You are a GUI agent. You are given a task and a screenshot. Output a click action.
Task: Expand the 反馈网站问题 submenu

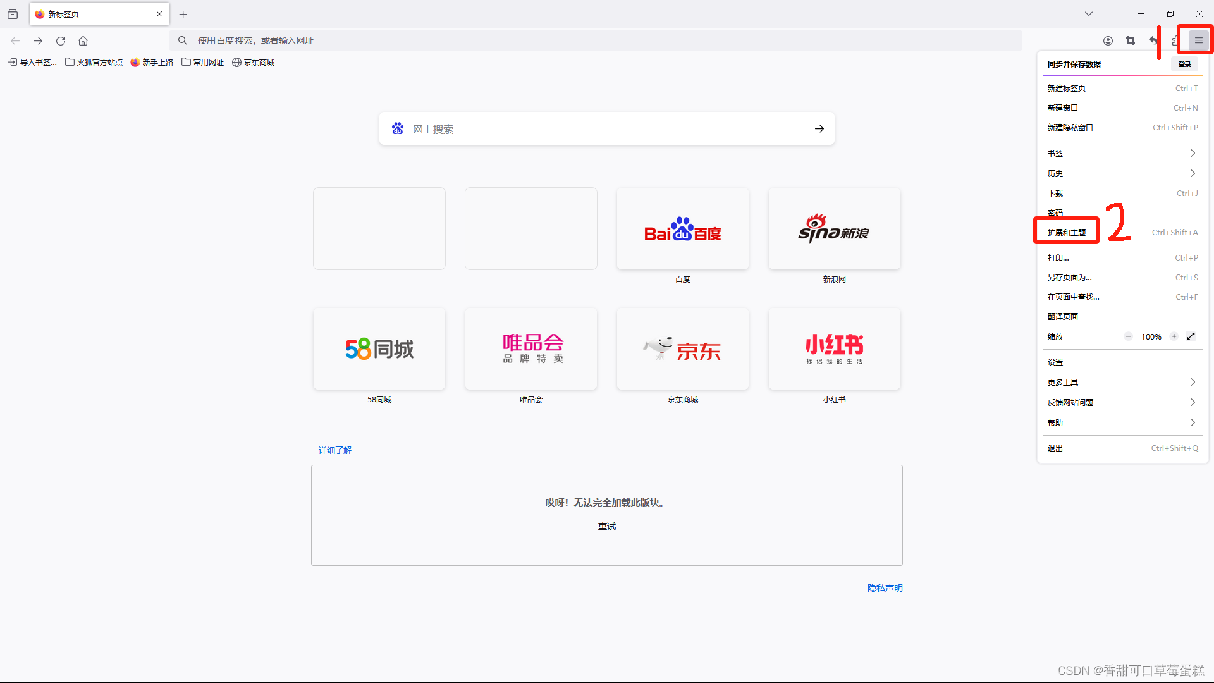[x=1122, y=402]
